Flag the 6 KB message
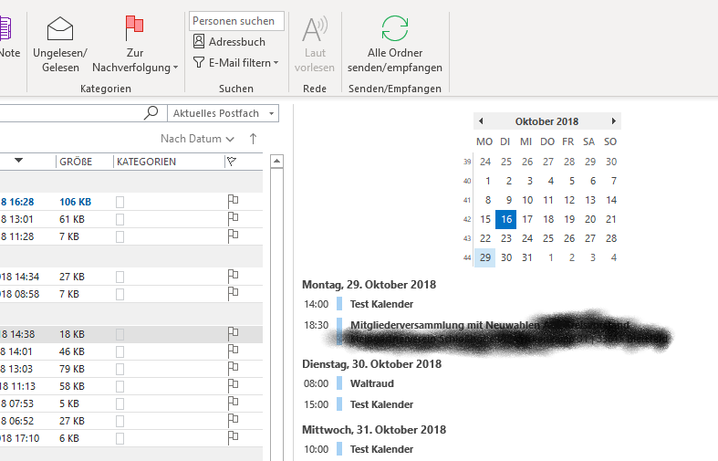Image resolution: width=718 pixels, height=461 pixels. pos(233,438)
